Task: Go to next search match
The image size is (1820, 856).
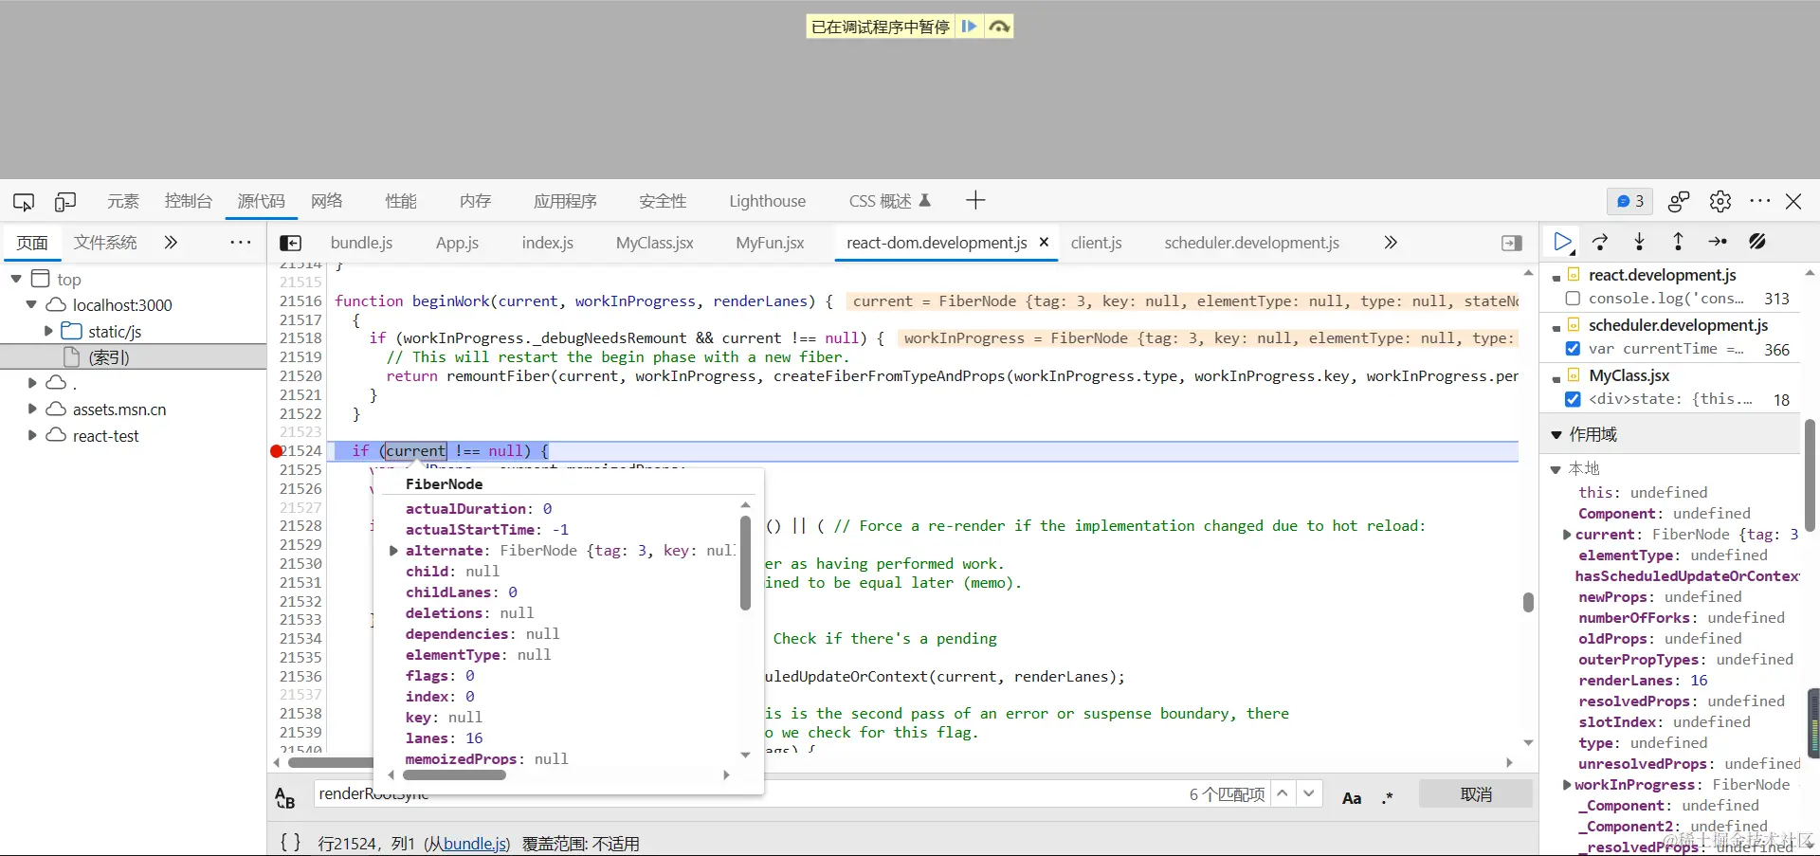Action: click(x=1309, y=793)
